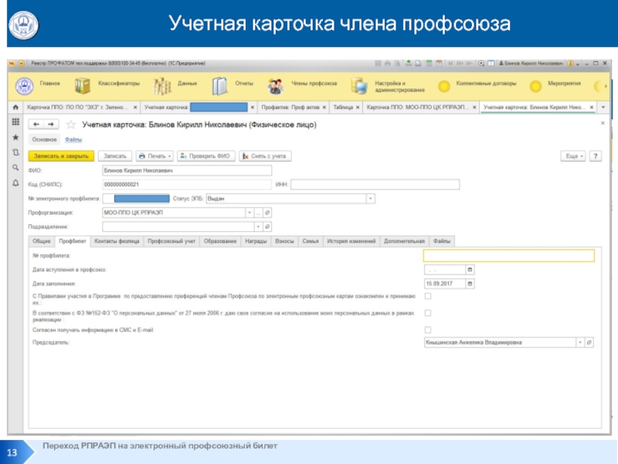Open the Члены профсоюза section

tap(274, 85)
